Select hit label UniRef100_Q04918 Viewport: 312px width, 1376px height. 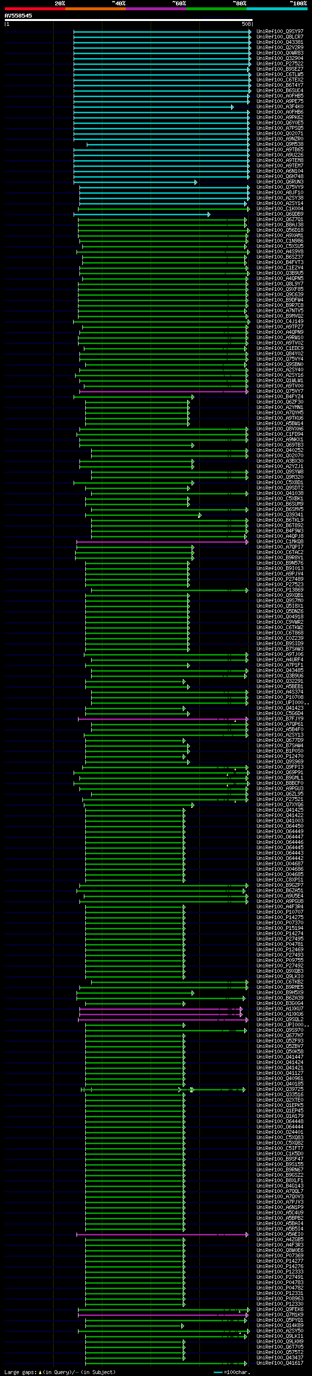click(280, 616)
